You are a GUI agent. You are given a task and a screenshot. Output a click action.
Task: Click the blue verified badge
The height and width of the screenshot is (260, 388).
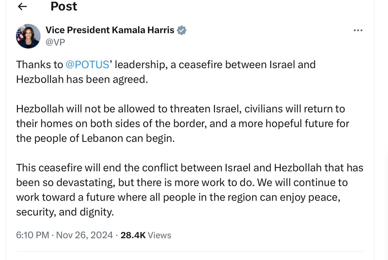182,30
